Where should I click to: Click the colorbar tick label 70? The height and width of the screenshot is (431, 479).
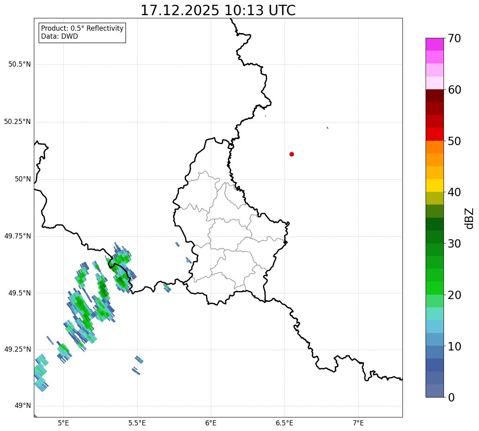[454, 39]
